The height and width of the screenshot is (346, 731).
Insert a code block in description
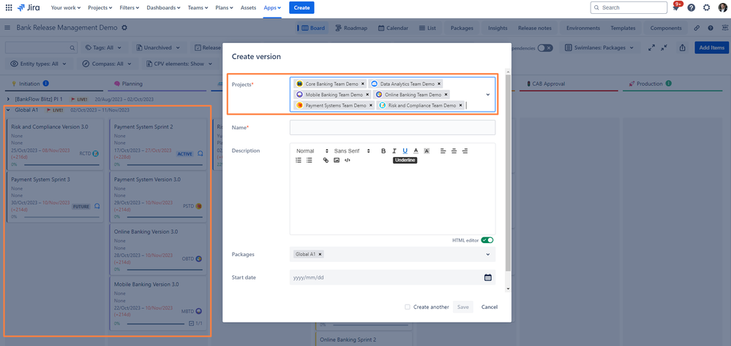tap(348, 160)
